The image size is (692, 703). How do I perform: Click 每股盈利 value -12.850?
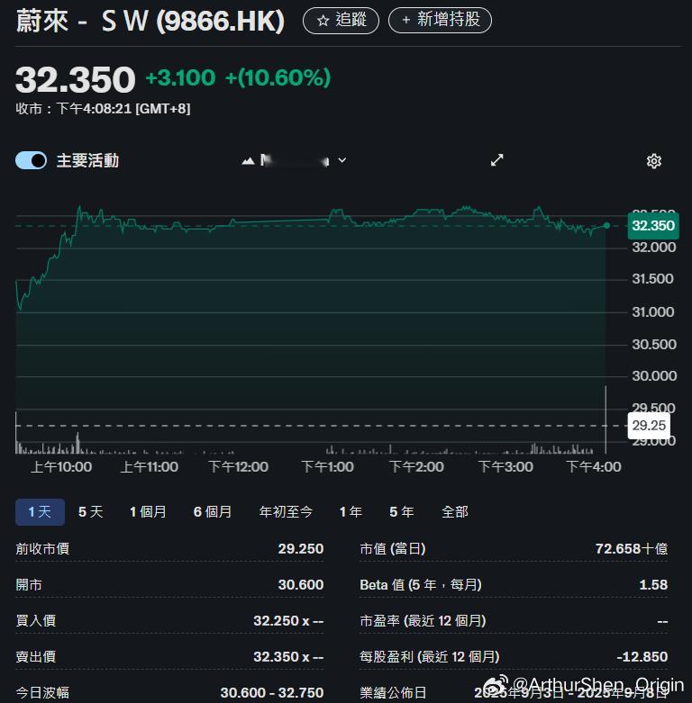pos(642,657)
